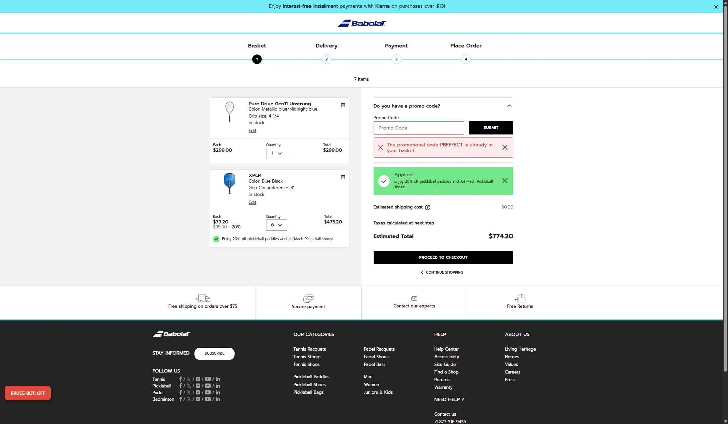
Task: Click the Secure payment card icon
Action: pos(308,298)
